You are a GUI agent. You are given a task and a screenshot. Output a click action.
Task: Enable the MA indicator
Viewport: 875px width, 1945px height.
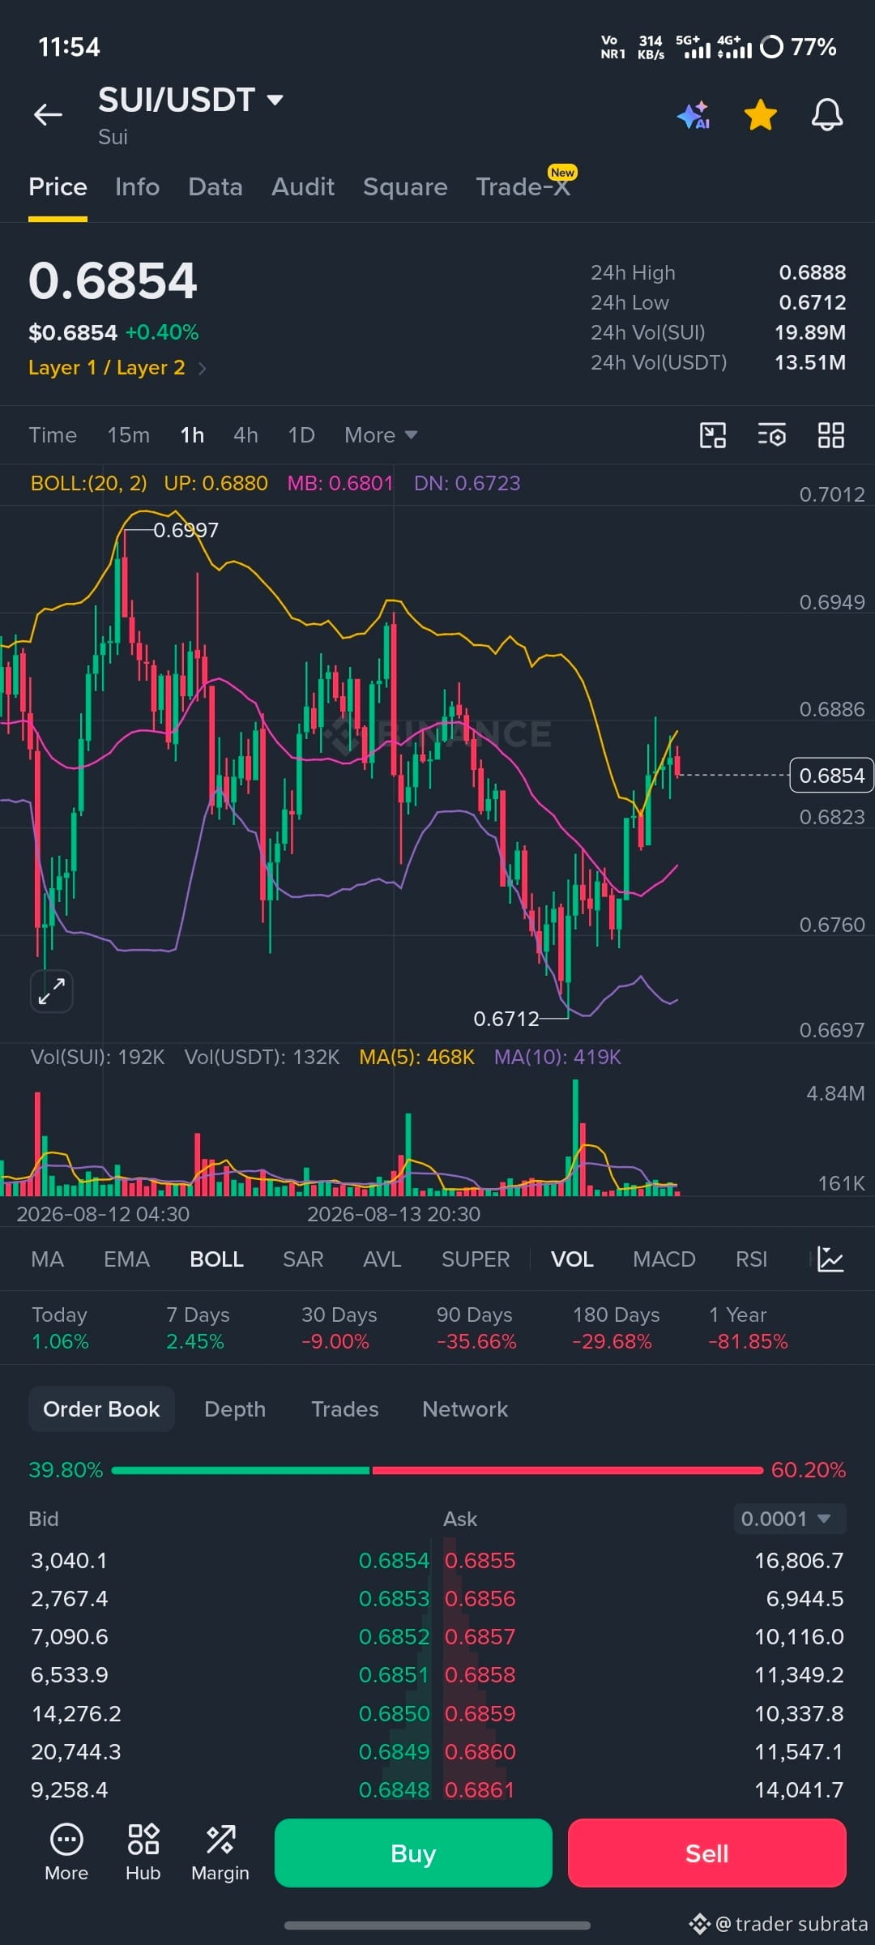tap(47, 1259)
